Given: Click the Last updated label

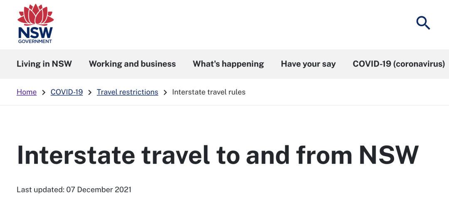Looking at the screenshot, I should point(40,189).
